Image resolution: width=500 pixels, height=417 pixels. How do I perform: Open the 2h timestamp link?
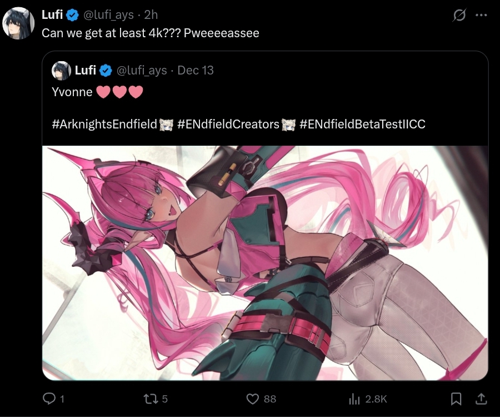tap(151, 14)
